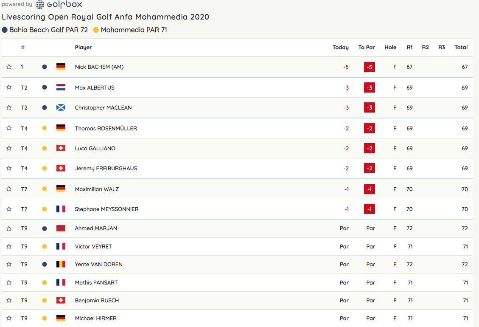Favorite Maximilian WALZ using the star
The width and height of the screenshot is (479, 327).
[9, 189]
